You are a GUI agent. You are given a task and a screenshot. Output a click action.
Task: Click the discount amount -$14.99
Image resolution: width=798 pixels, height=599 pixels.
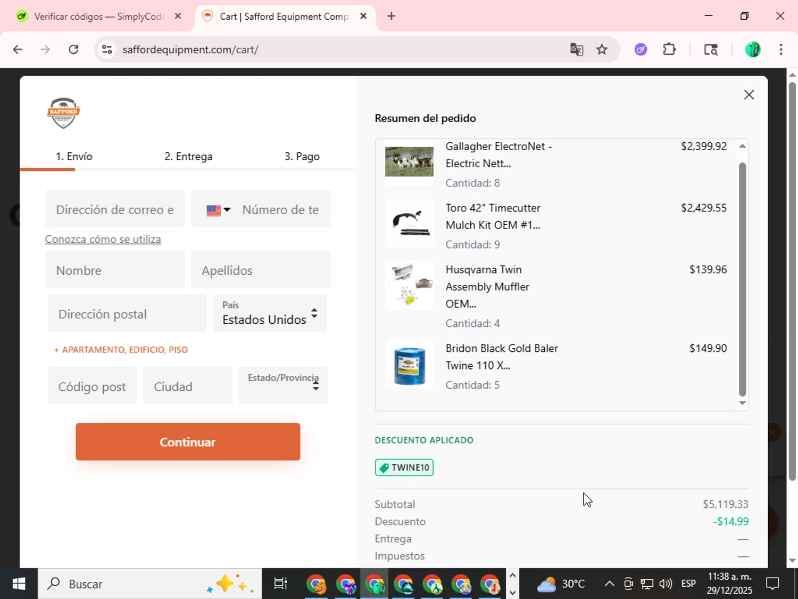point(730,521)
